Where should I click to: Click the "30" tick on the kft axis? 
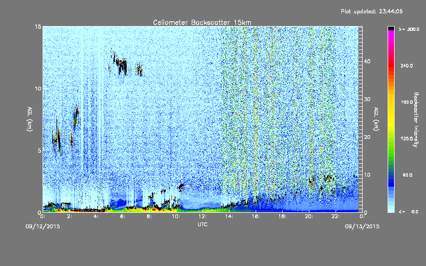point(367,99)
